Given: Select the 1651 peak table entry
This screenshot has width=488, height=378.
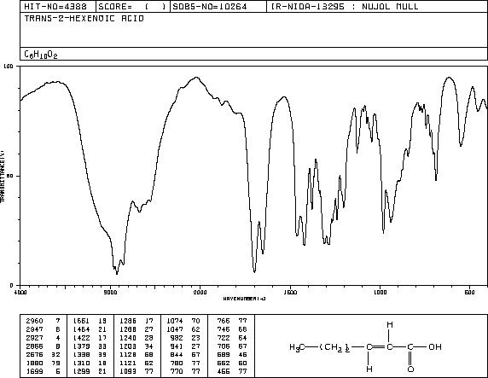Looking at the screenshot, I should tap(90, 321).
